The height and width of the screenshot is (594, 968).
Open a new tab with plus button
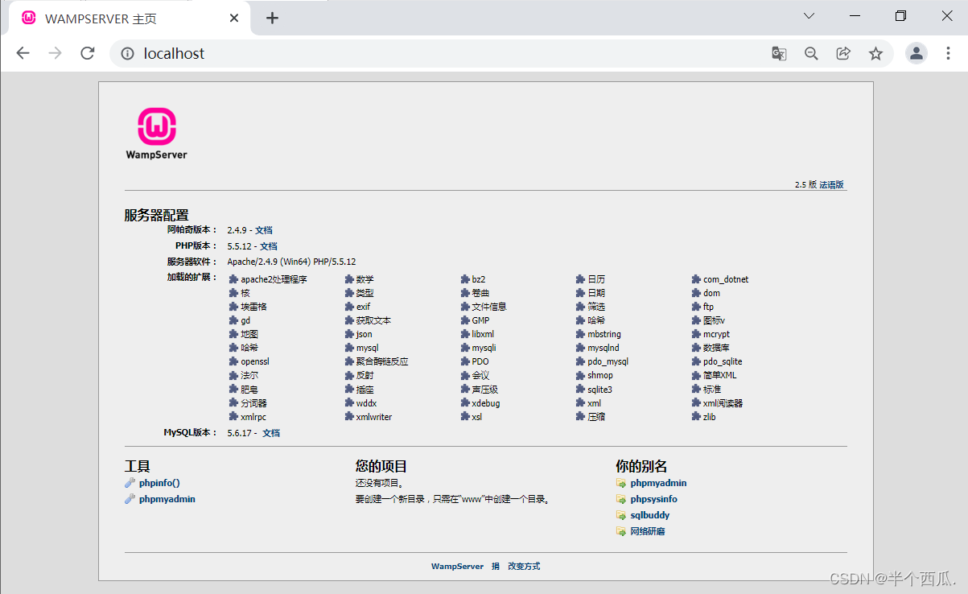click(x=272, y=18)
